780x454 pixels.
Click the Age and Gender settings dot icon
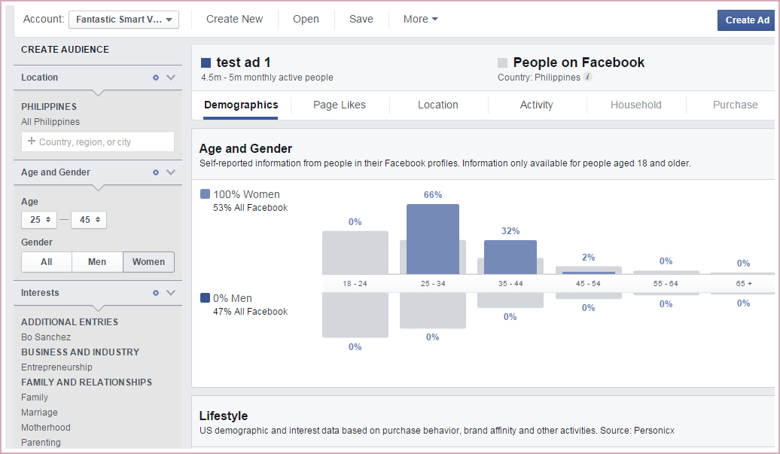click(156, 172)
